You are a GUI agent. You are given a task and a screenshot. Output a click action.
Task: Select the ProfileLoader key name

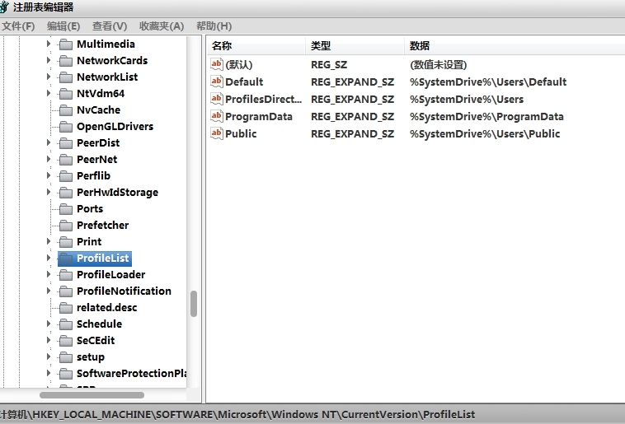pos(110,275)
